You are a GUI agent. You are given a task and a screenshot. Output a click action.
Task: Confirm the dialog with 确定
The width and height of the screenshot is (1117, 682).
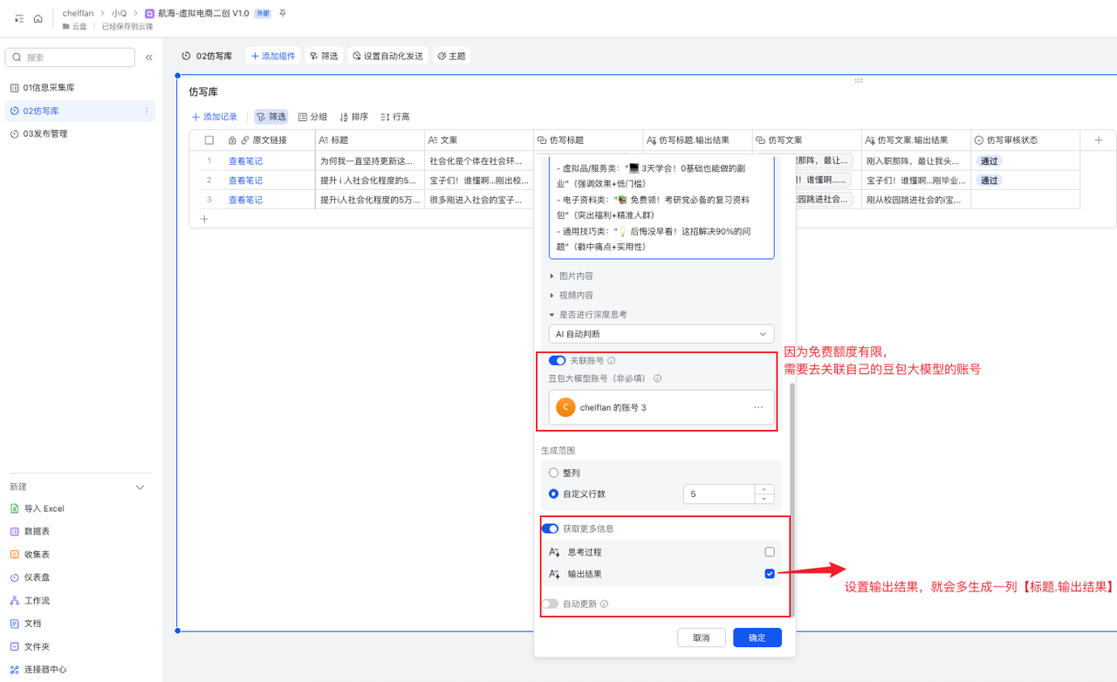pos(757,638)
